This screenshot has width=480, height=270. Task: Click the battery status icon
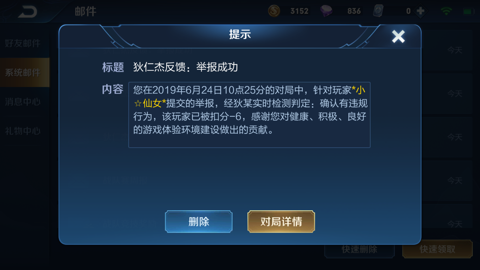(x=467, y=11)
